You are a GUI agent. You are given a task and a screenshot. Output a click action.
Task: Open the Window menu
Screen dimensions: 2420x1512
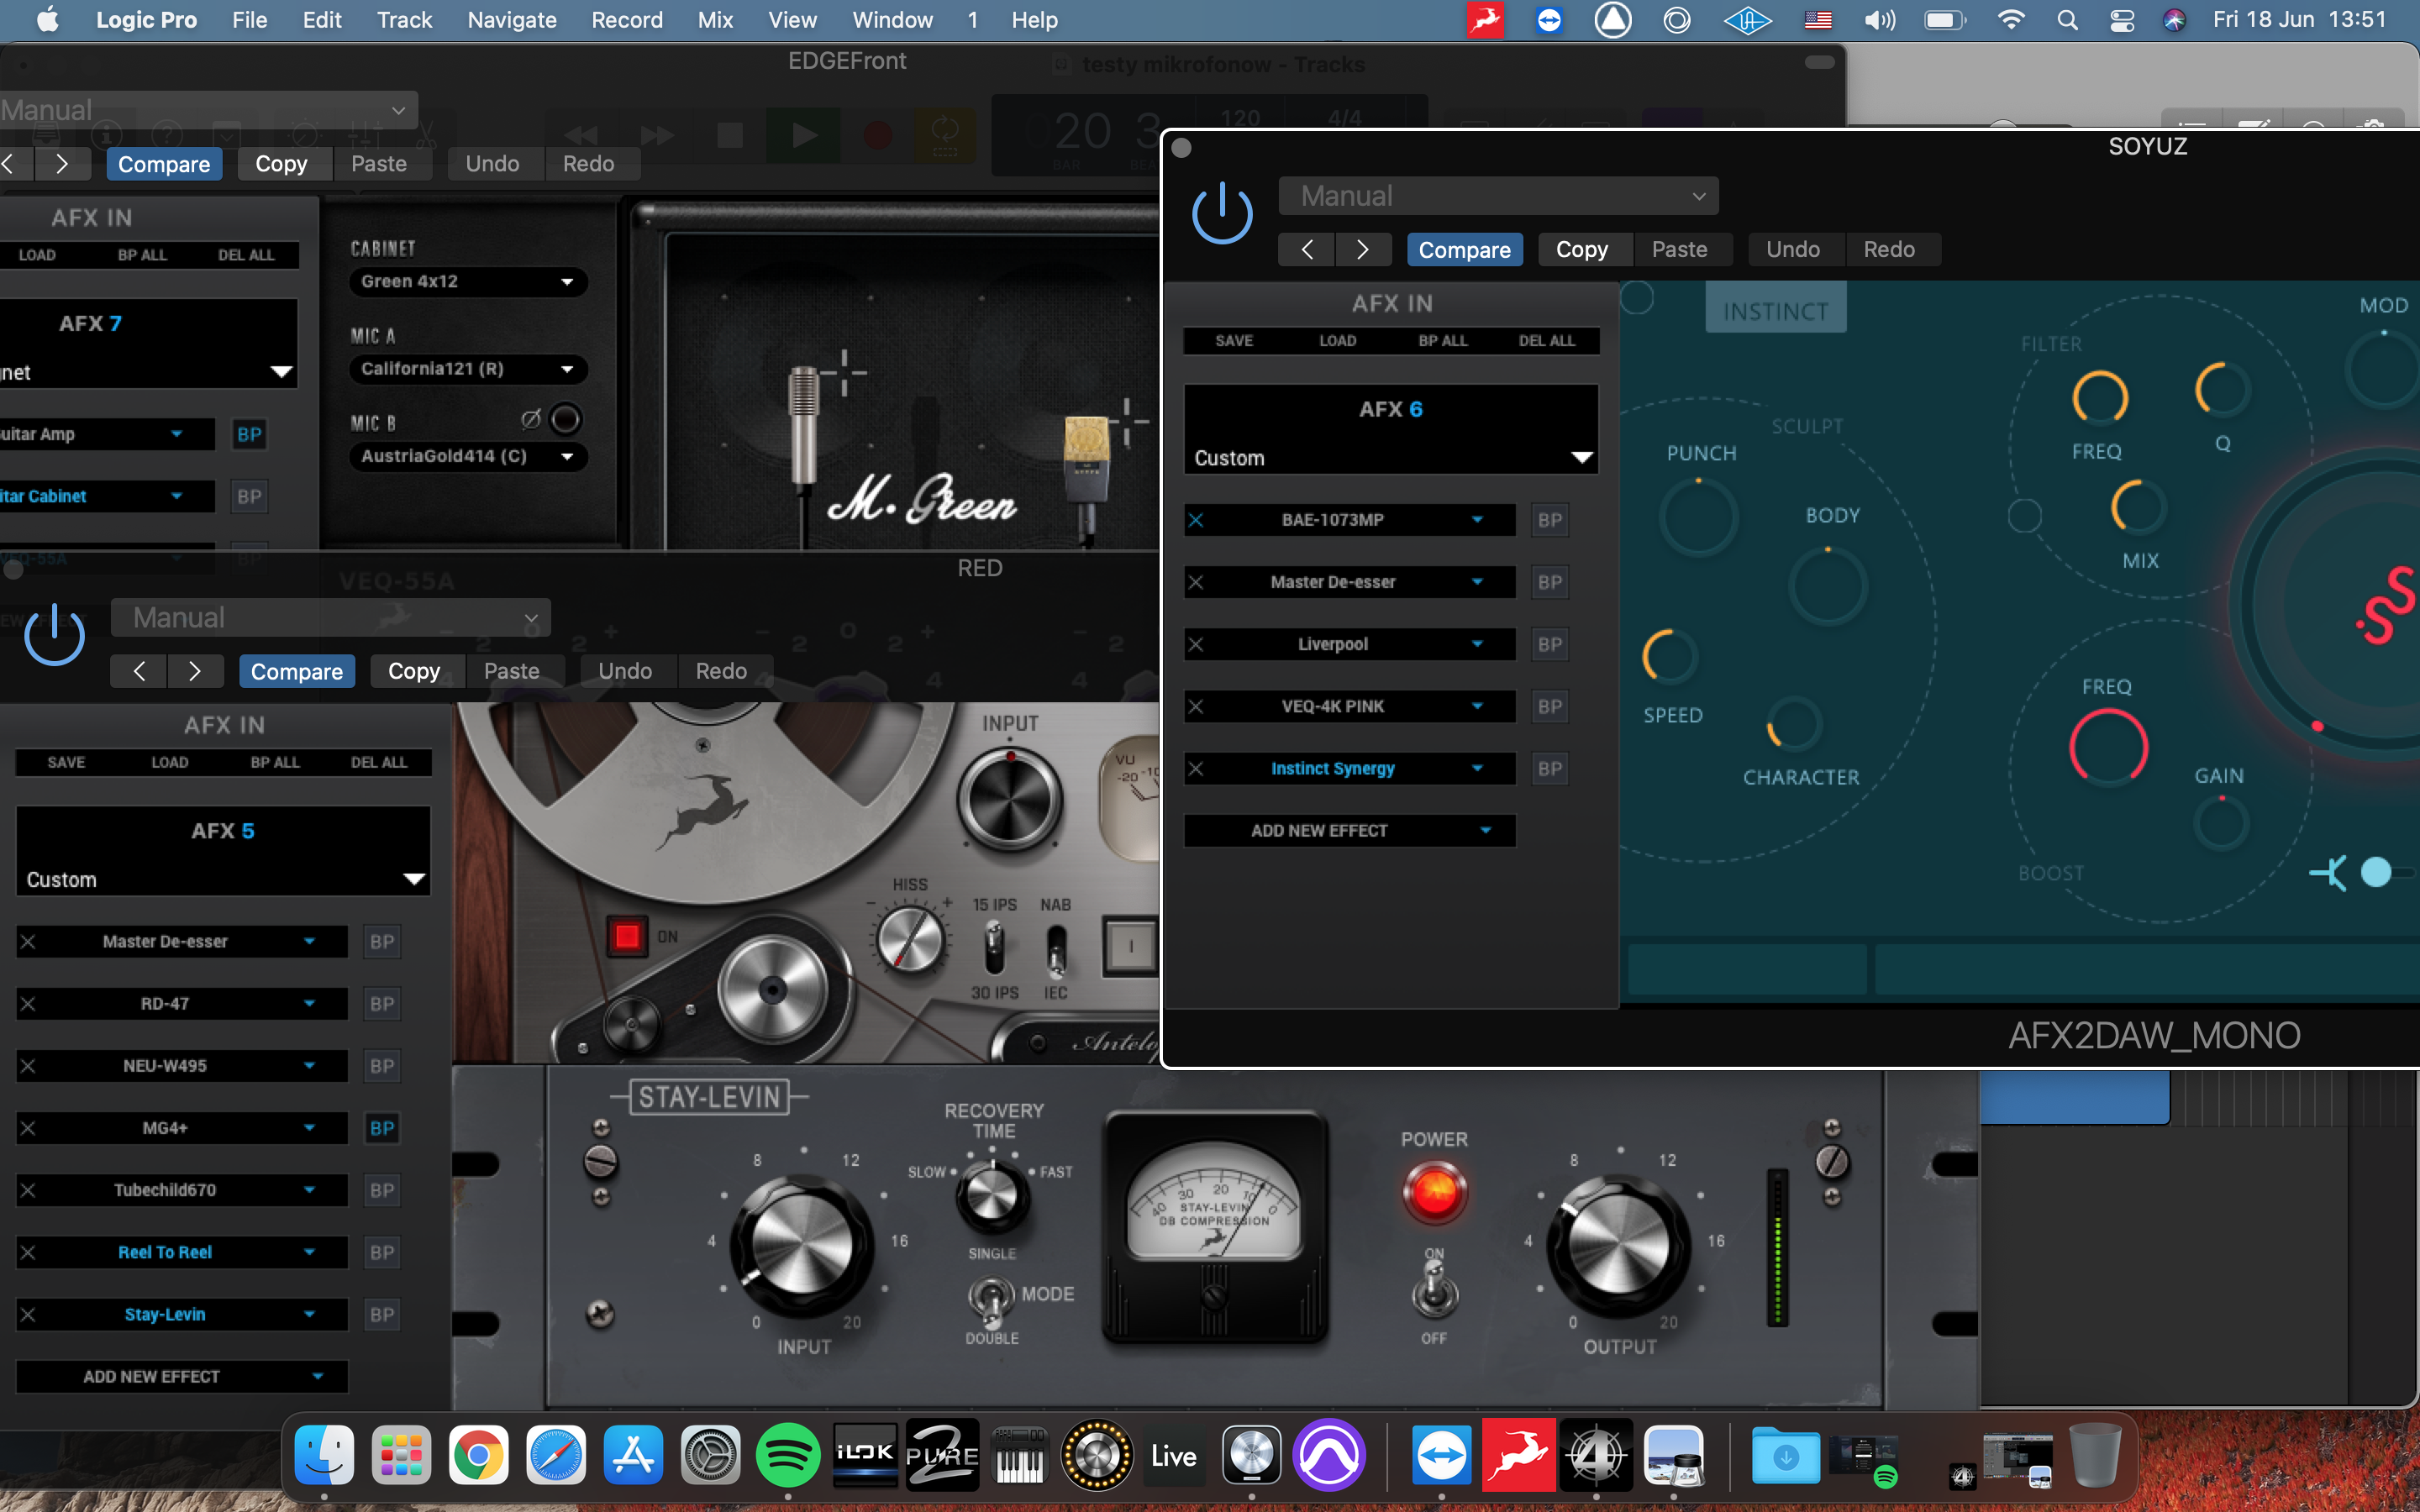[x=892, y=20]
